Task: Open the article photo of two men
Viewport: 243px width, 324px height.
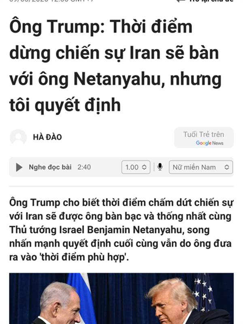Action: 122,298
